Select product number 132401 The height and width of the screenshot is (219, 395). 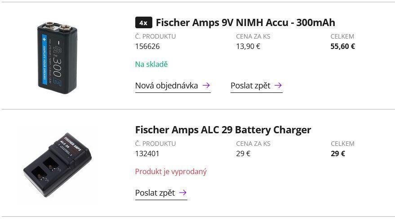(147, 153)
